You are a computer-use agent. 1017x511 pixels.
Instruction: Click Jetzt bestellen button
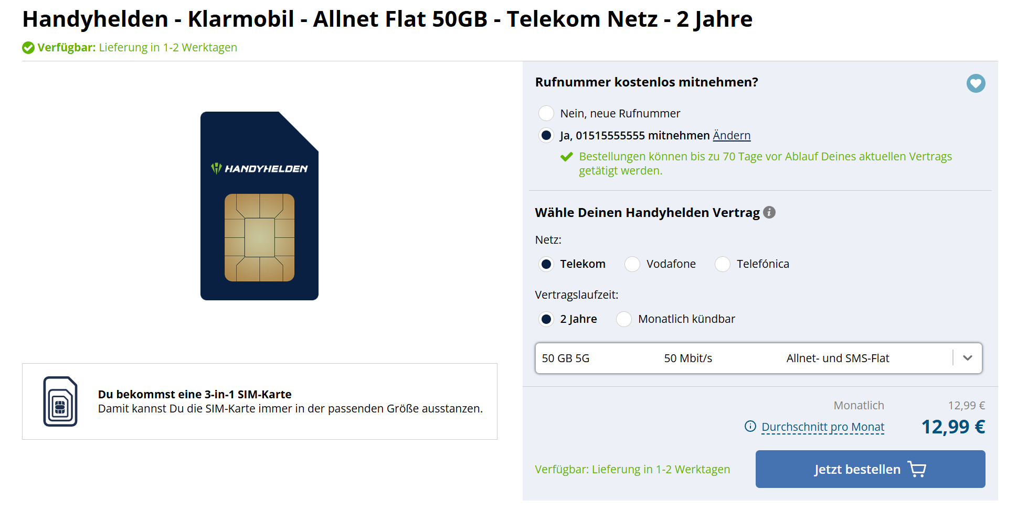(x=870, y=469)
